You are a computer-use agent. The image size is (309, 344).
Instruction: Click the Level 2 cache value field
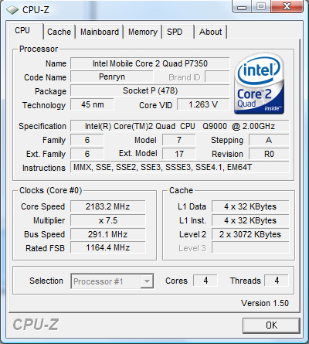250,234
